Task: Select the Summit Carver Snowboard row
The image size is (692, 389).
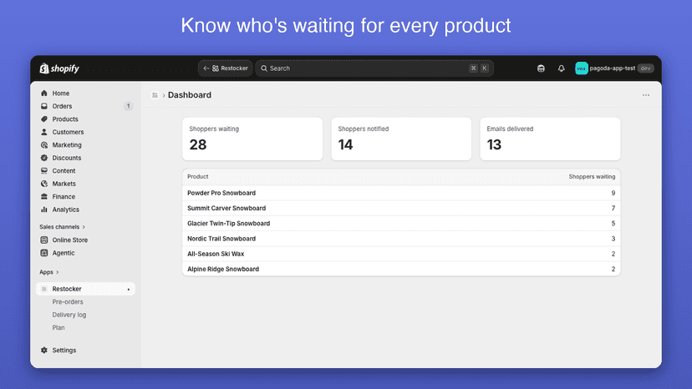Action: [x=401, y=208]
